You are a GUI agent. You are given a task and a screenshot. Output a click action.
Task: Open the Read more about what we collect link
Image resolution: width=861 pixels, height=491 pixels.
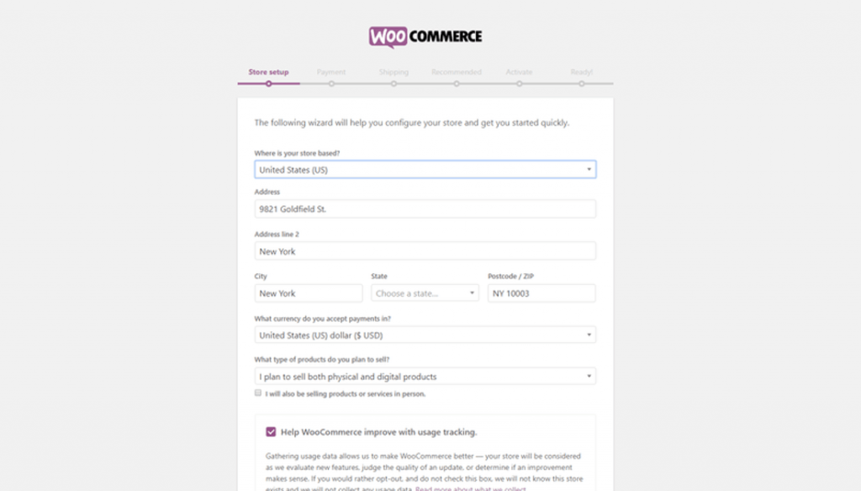point(470,488)
